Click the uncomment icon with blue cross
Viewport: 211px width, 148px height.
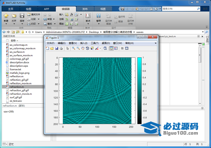(72, 19)
